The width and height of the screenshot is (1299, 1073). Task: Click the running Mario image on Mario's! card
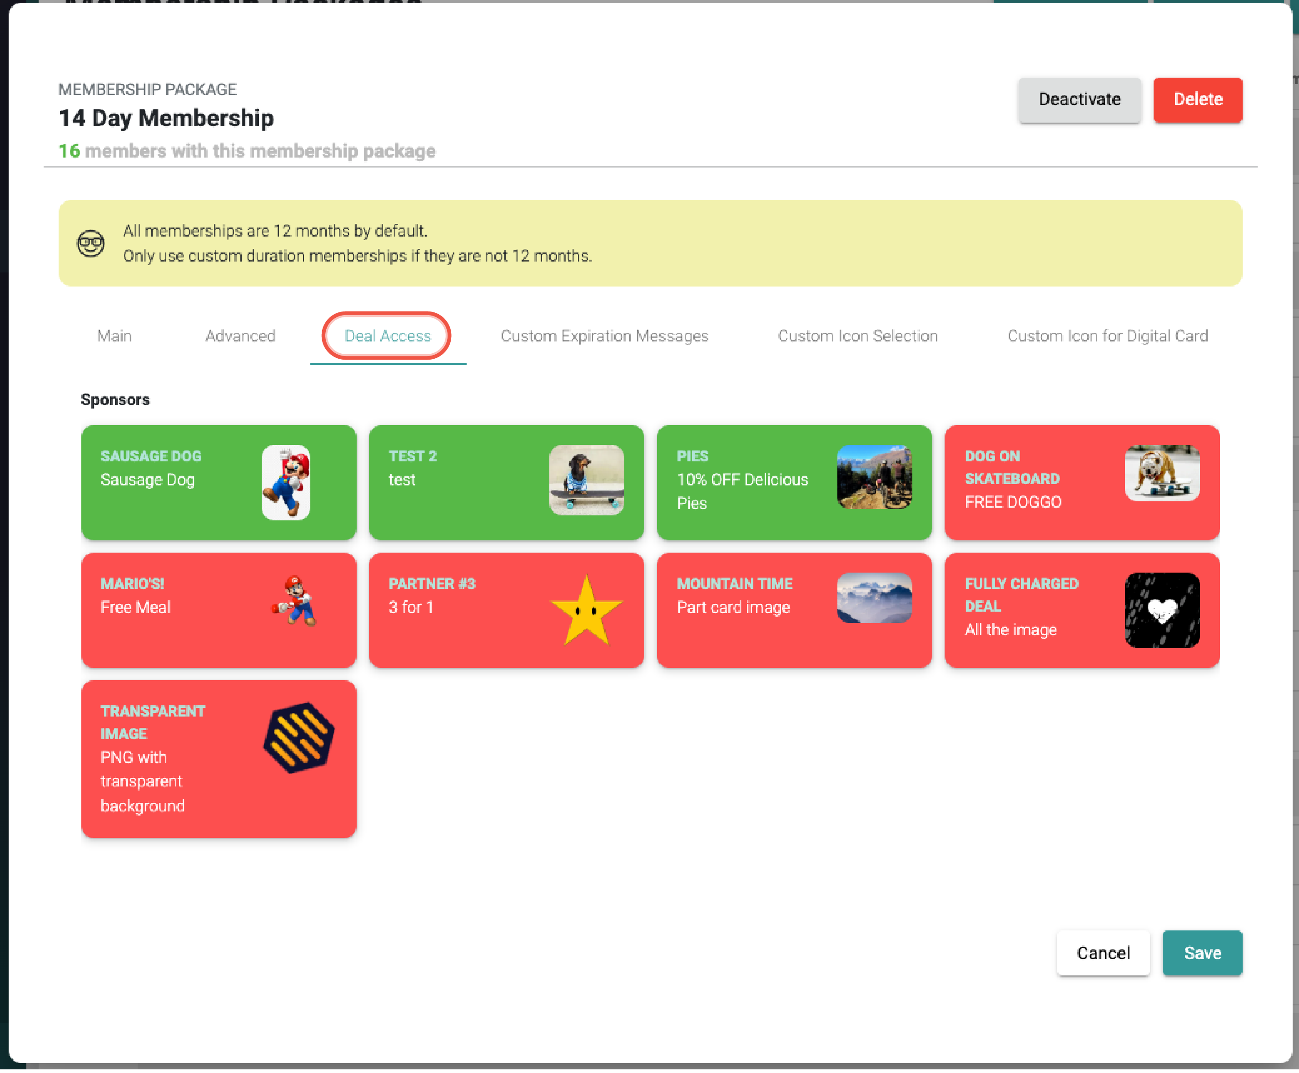pos(294,601)
